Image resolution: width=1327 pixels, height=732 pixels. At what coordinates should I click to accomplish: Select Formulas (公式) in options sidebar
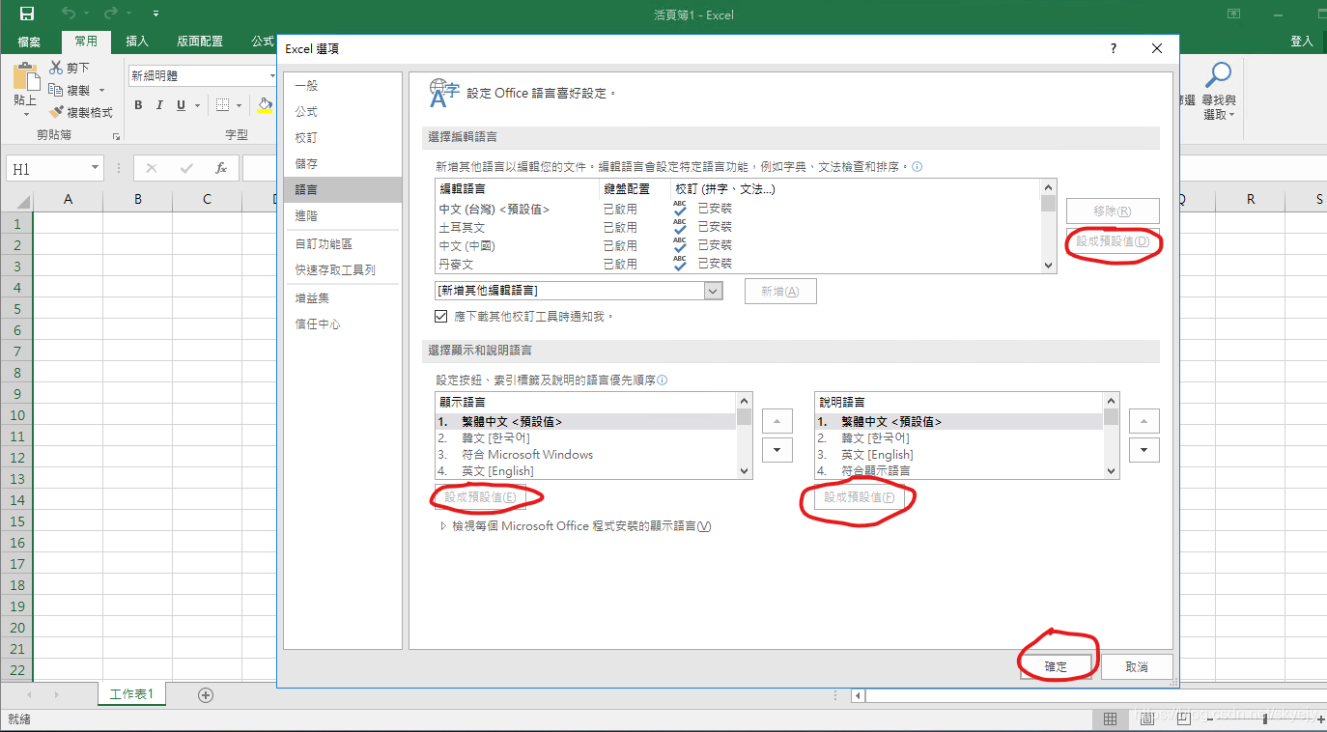pos(342,112)
